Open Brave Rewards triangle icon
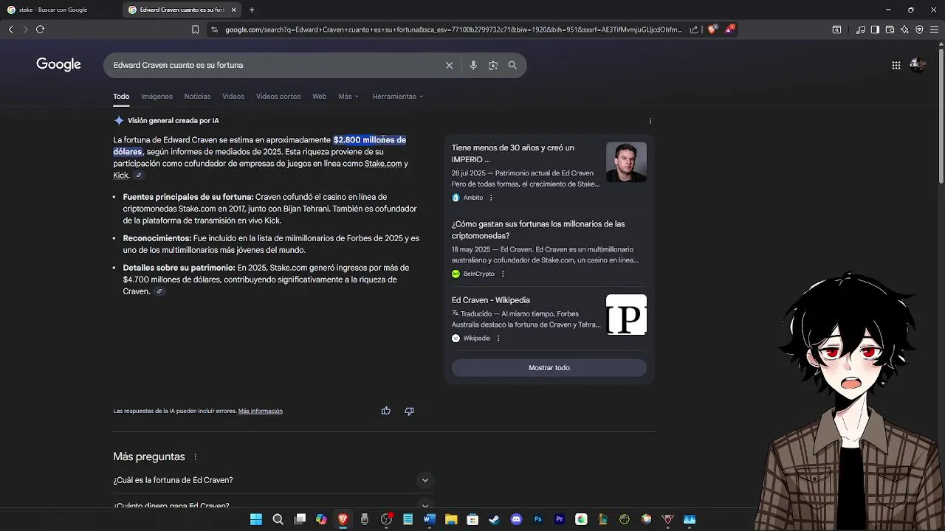Screen dimensions: 945x531 729,29
